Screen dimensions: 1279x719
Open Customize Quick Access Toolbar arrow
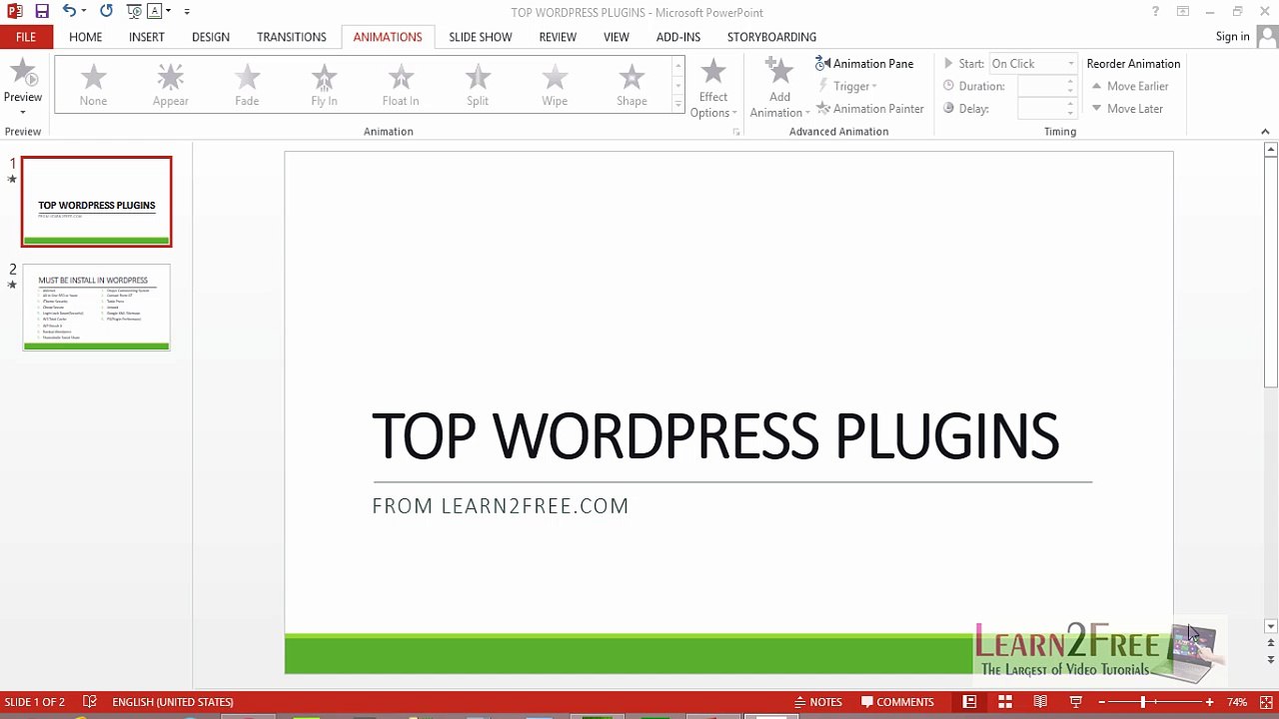(187, 11)
